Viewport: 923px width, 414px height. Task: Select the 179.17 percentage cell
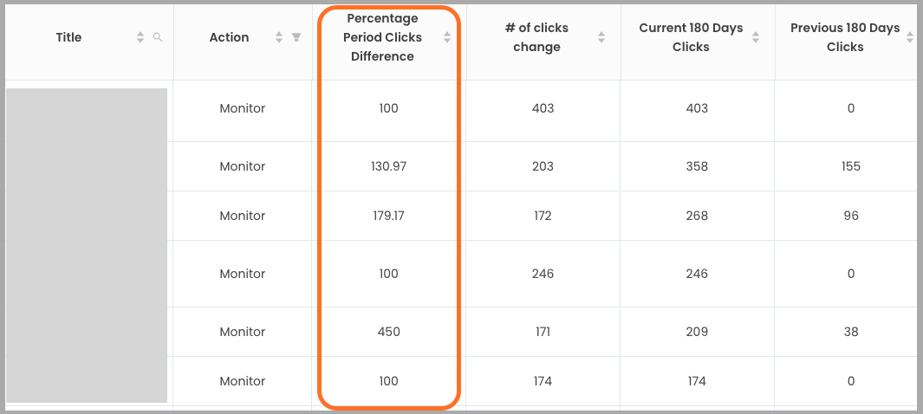[x=387, y=216]
